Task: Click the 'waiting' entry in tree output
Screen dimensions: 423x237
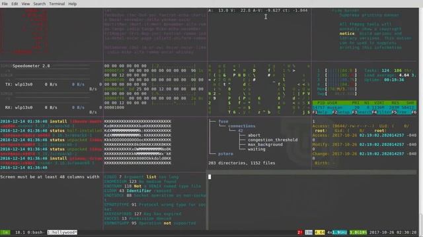Action: coord(256,149)
